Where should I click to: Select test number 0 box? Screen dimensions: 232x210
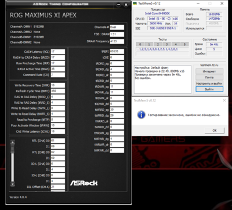pyautogui.click(x=140, y=45)
